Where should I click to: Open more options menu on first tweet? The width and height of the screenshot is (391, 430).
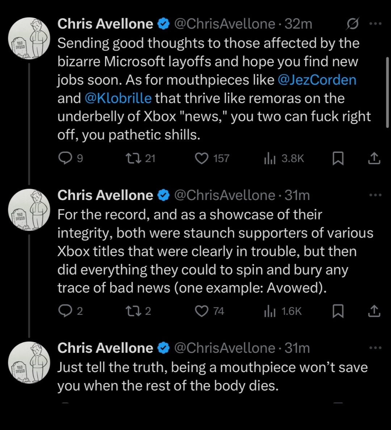[375, 24]
